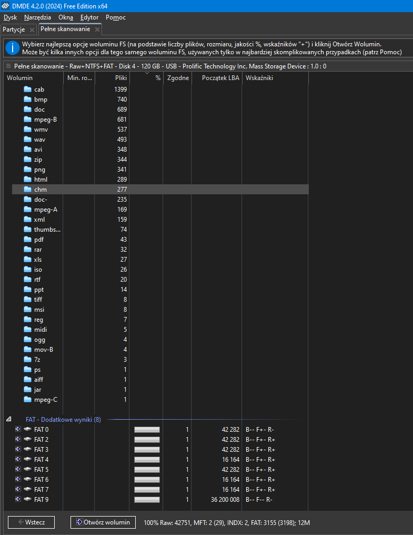Sort by the Wskaźniki column header

point(275,78)
